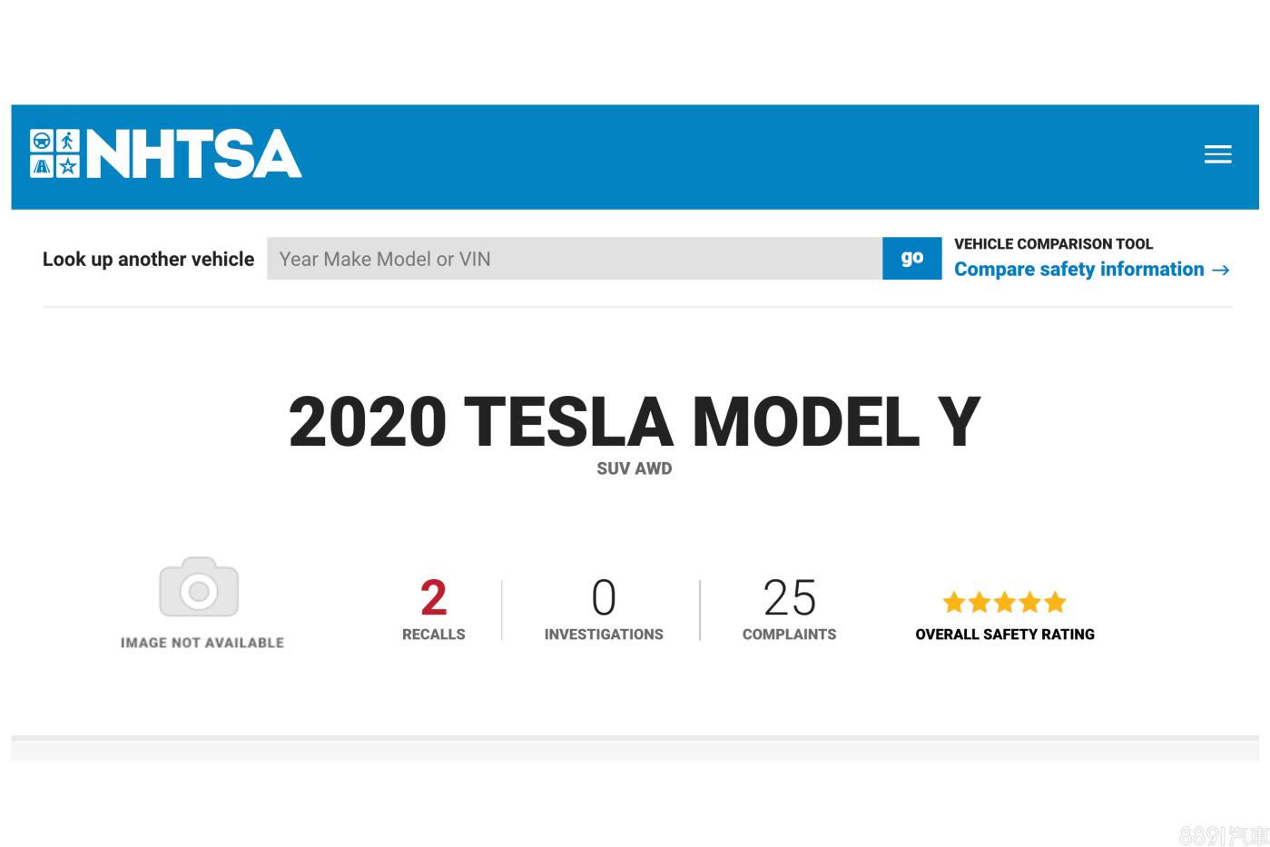Open the hamburger menu

coord(1217,154)
